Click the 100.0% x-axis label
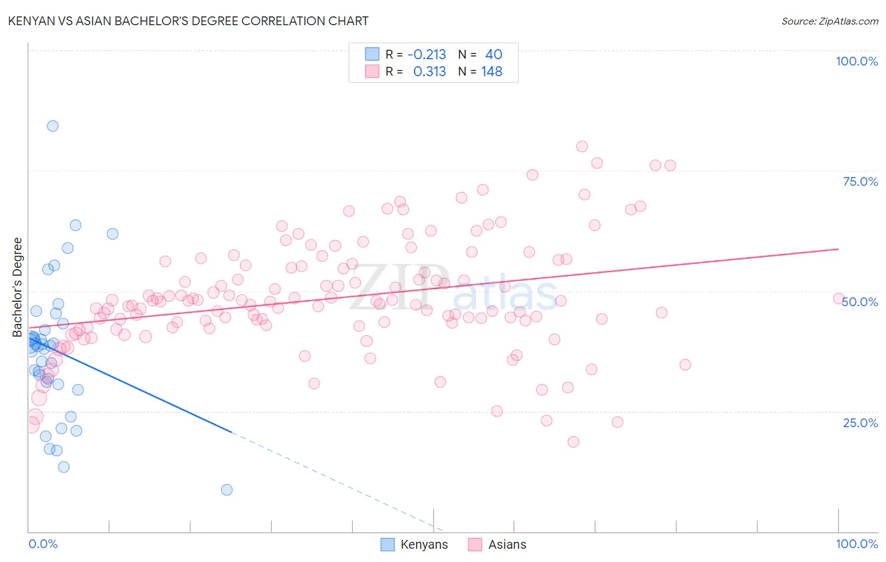Image resolution: width=886 pixels, height=562 pixels. 857,544
